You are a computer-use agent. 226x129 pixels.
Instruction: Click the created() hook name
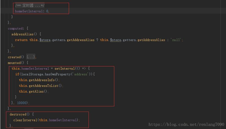16,57
